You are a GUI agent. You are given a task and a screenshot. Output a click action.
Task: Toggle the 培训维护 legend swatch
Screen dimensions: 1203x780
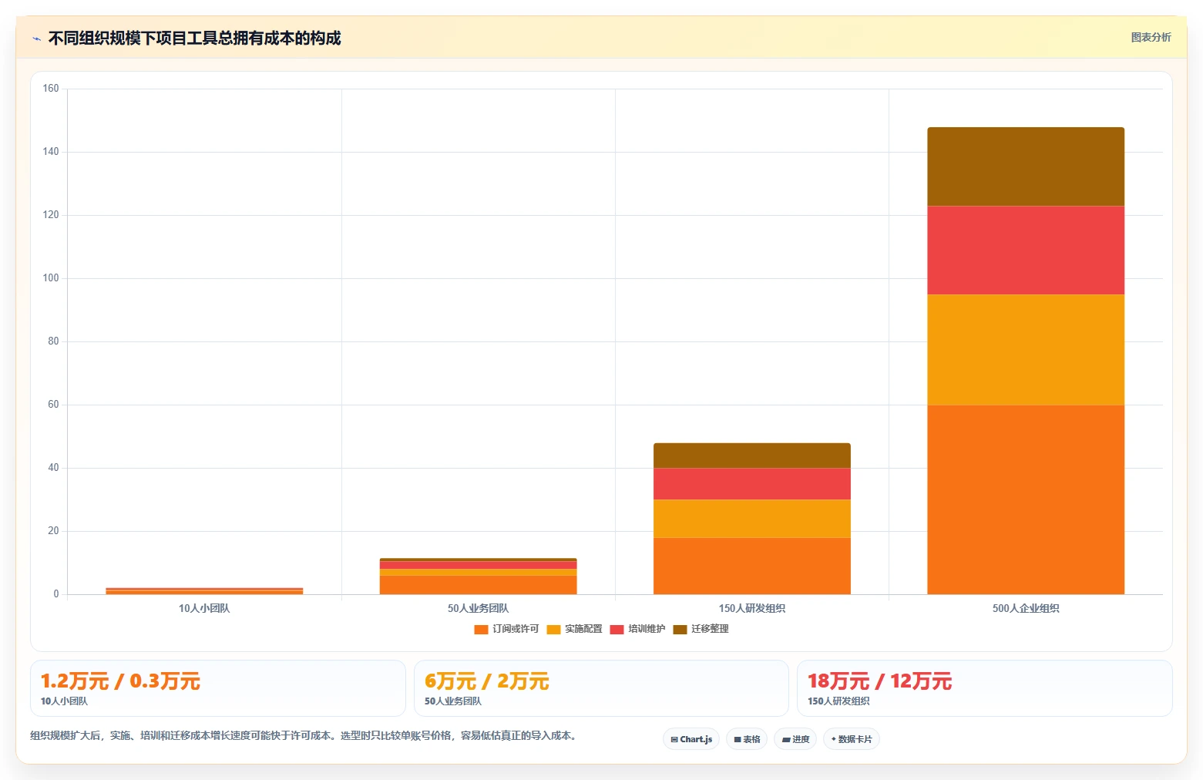(617, 630)
